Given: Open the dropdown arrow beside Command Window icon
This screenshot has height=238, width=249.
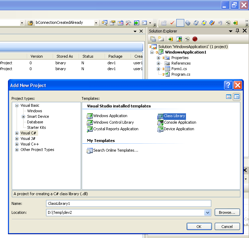Looking at the screenshot, I should 150,23.
